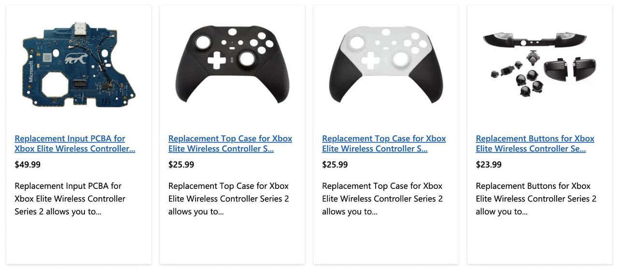Open the black top case product image
Screen dimensions: 618x269
(x=232, y=65)
